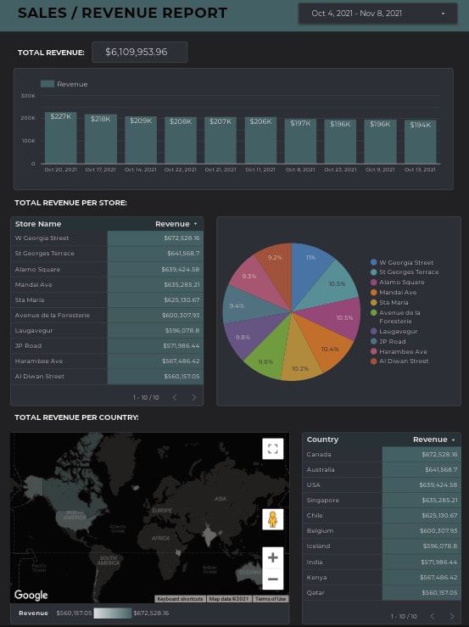469x627 pixels.
Task: Sort store table by Revenue column
Action: [176, 224]
